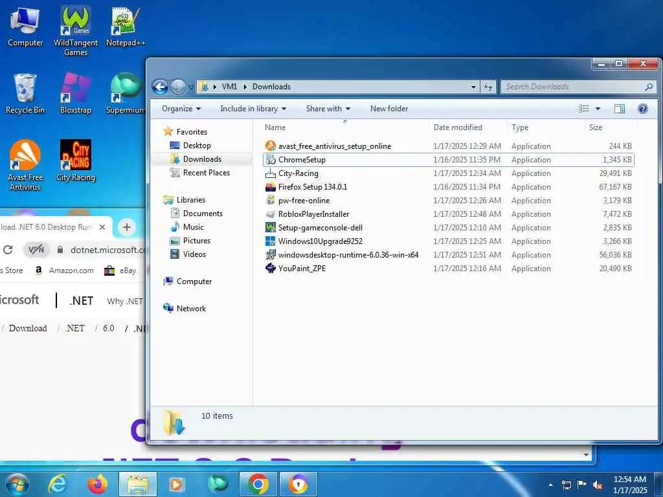The width and height of the screenshot is (663, 497).
Task: Select the Firefox Setup 134.0.1 file
Action: tap(313, 187)
